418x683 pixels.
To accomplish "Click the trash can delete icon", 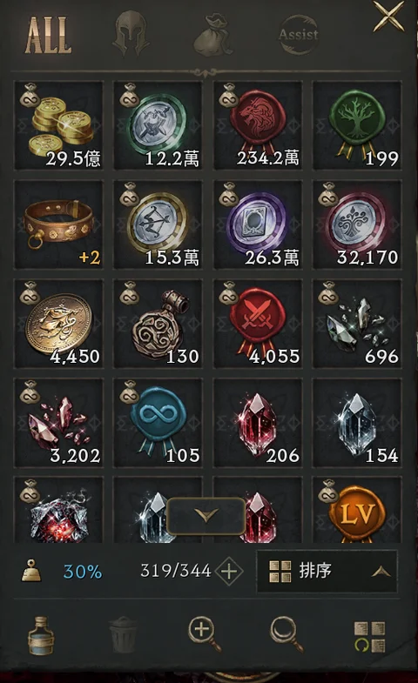I will coord(123,634).
